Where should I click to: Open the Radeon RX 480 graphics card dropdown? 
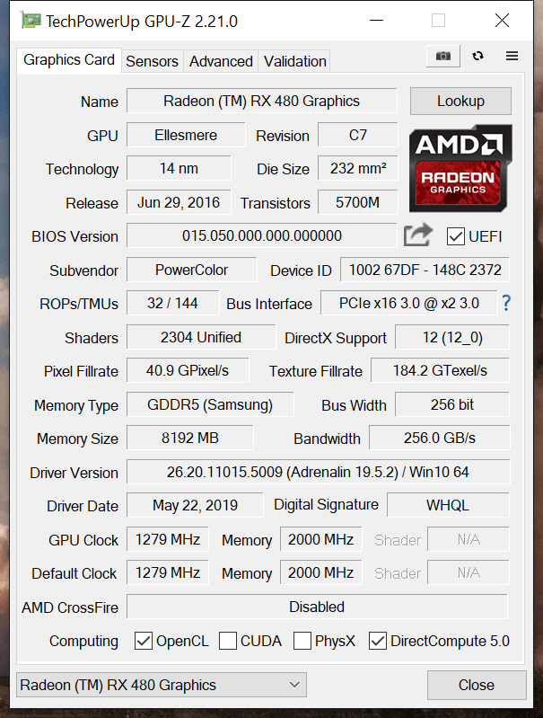[162, 685]
